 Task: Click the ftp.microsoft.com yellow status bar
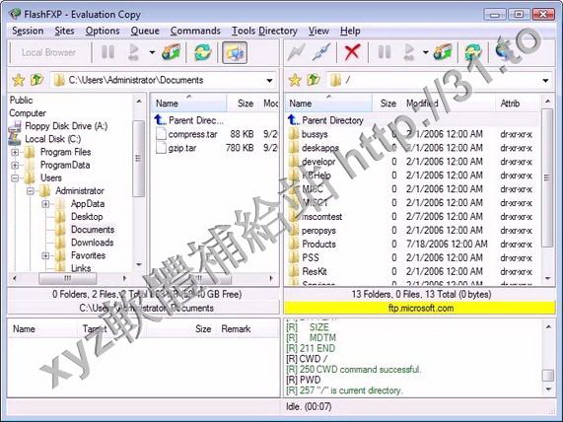point(419,309)
